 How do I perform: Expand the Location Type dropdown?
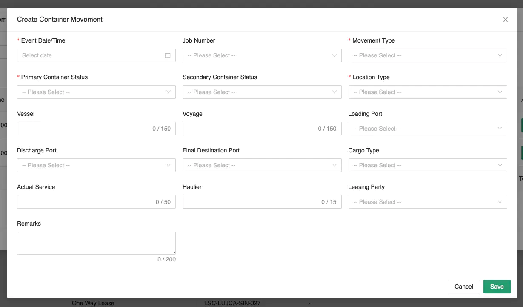(x=427, y=92)
